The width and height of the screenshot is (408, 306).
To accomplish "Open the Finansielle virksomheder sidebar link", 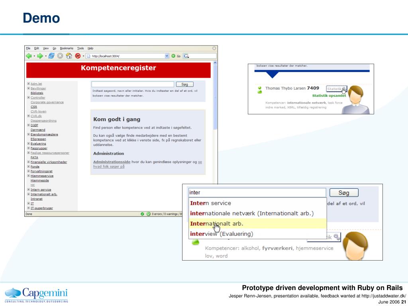I will pyautogui.click(x=49, y=162).
